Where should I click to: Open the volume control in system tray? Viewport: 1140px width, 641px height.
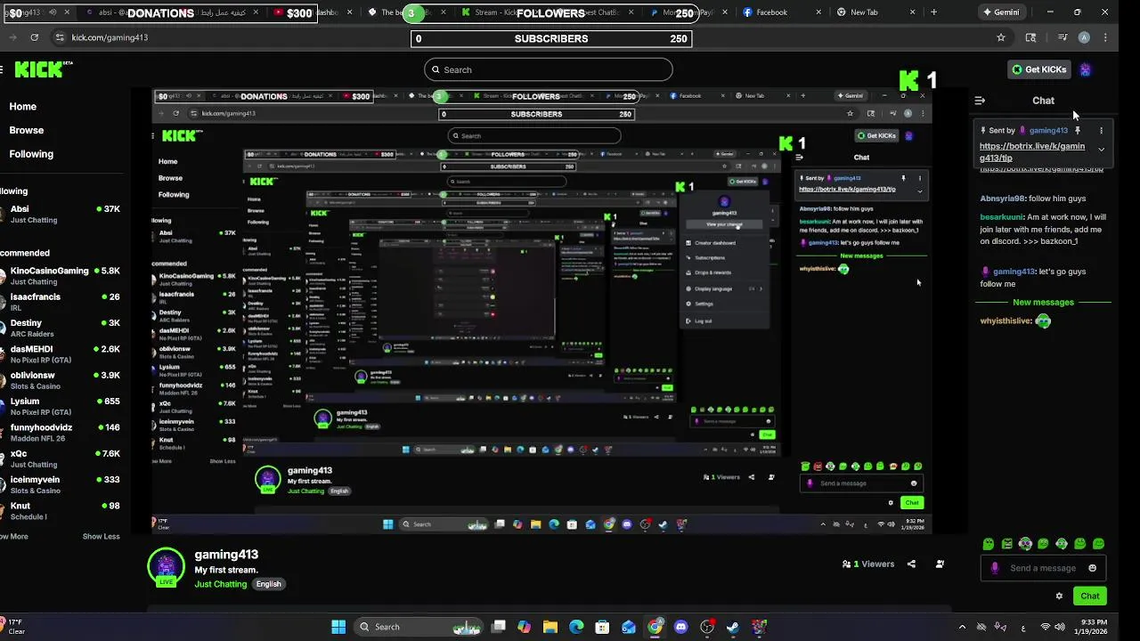point(1061,627)
